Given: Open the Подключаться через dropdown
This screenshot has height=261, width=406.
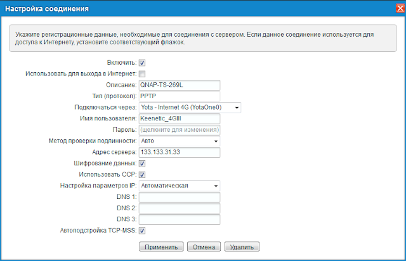Looking at the screenshot, I should pos(190,107).
